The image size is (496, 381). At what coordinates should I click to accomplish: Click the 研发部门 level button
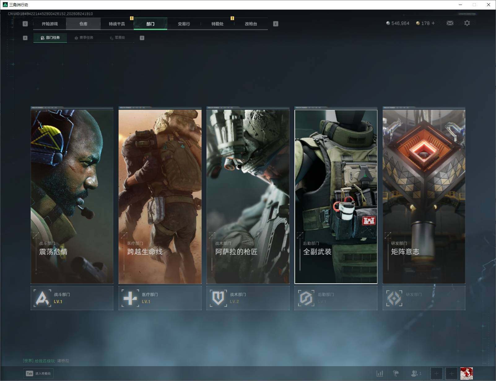click(424, 298)
